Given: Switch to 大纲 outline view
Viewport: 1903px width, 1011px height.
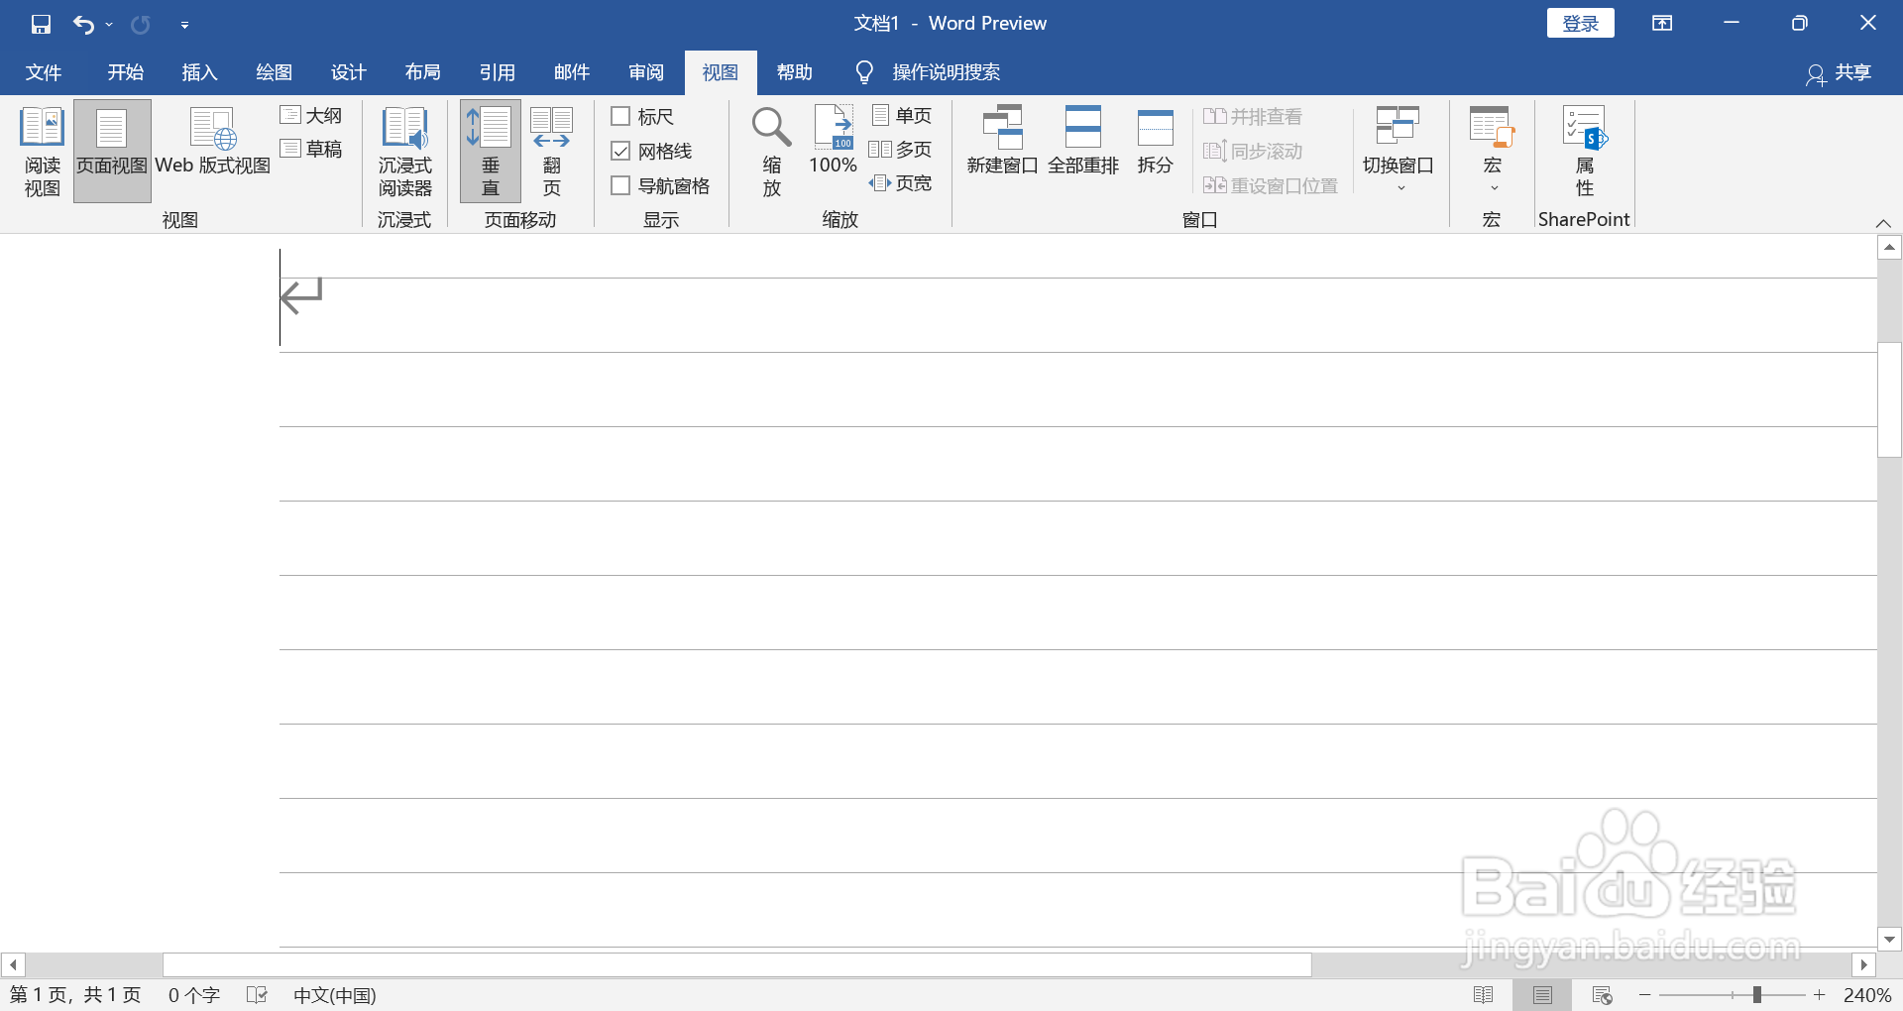Looking at the screenshot, I should click(x=311, y=116).
